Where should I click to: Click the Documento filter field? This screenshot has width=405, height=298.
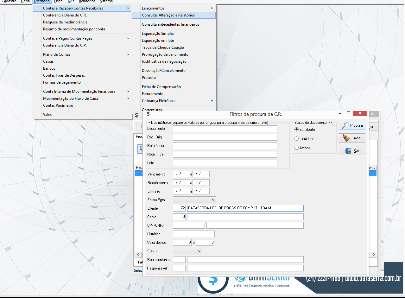click(225, 129)
